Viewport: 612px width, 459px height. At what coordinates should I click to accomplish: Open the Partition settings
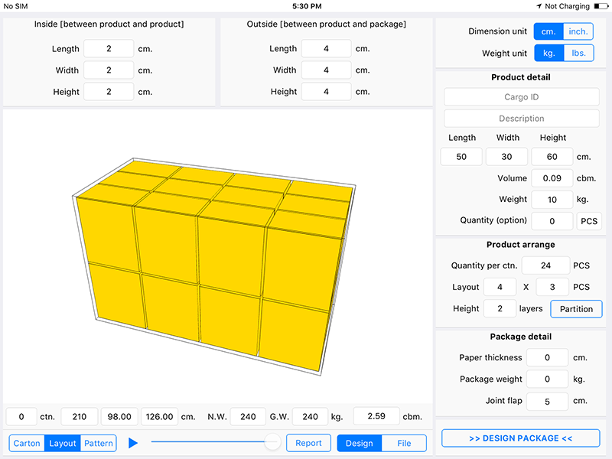576,309
